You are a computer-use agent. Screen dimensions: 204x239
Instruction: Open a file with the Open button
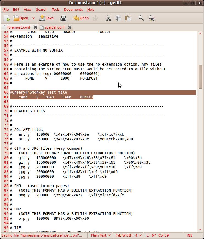pyautogui.click(x=21, y=18)
